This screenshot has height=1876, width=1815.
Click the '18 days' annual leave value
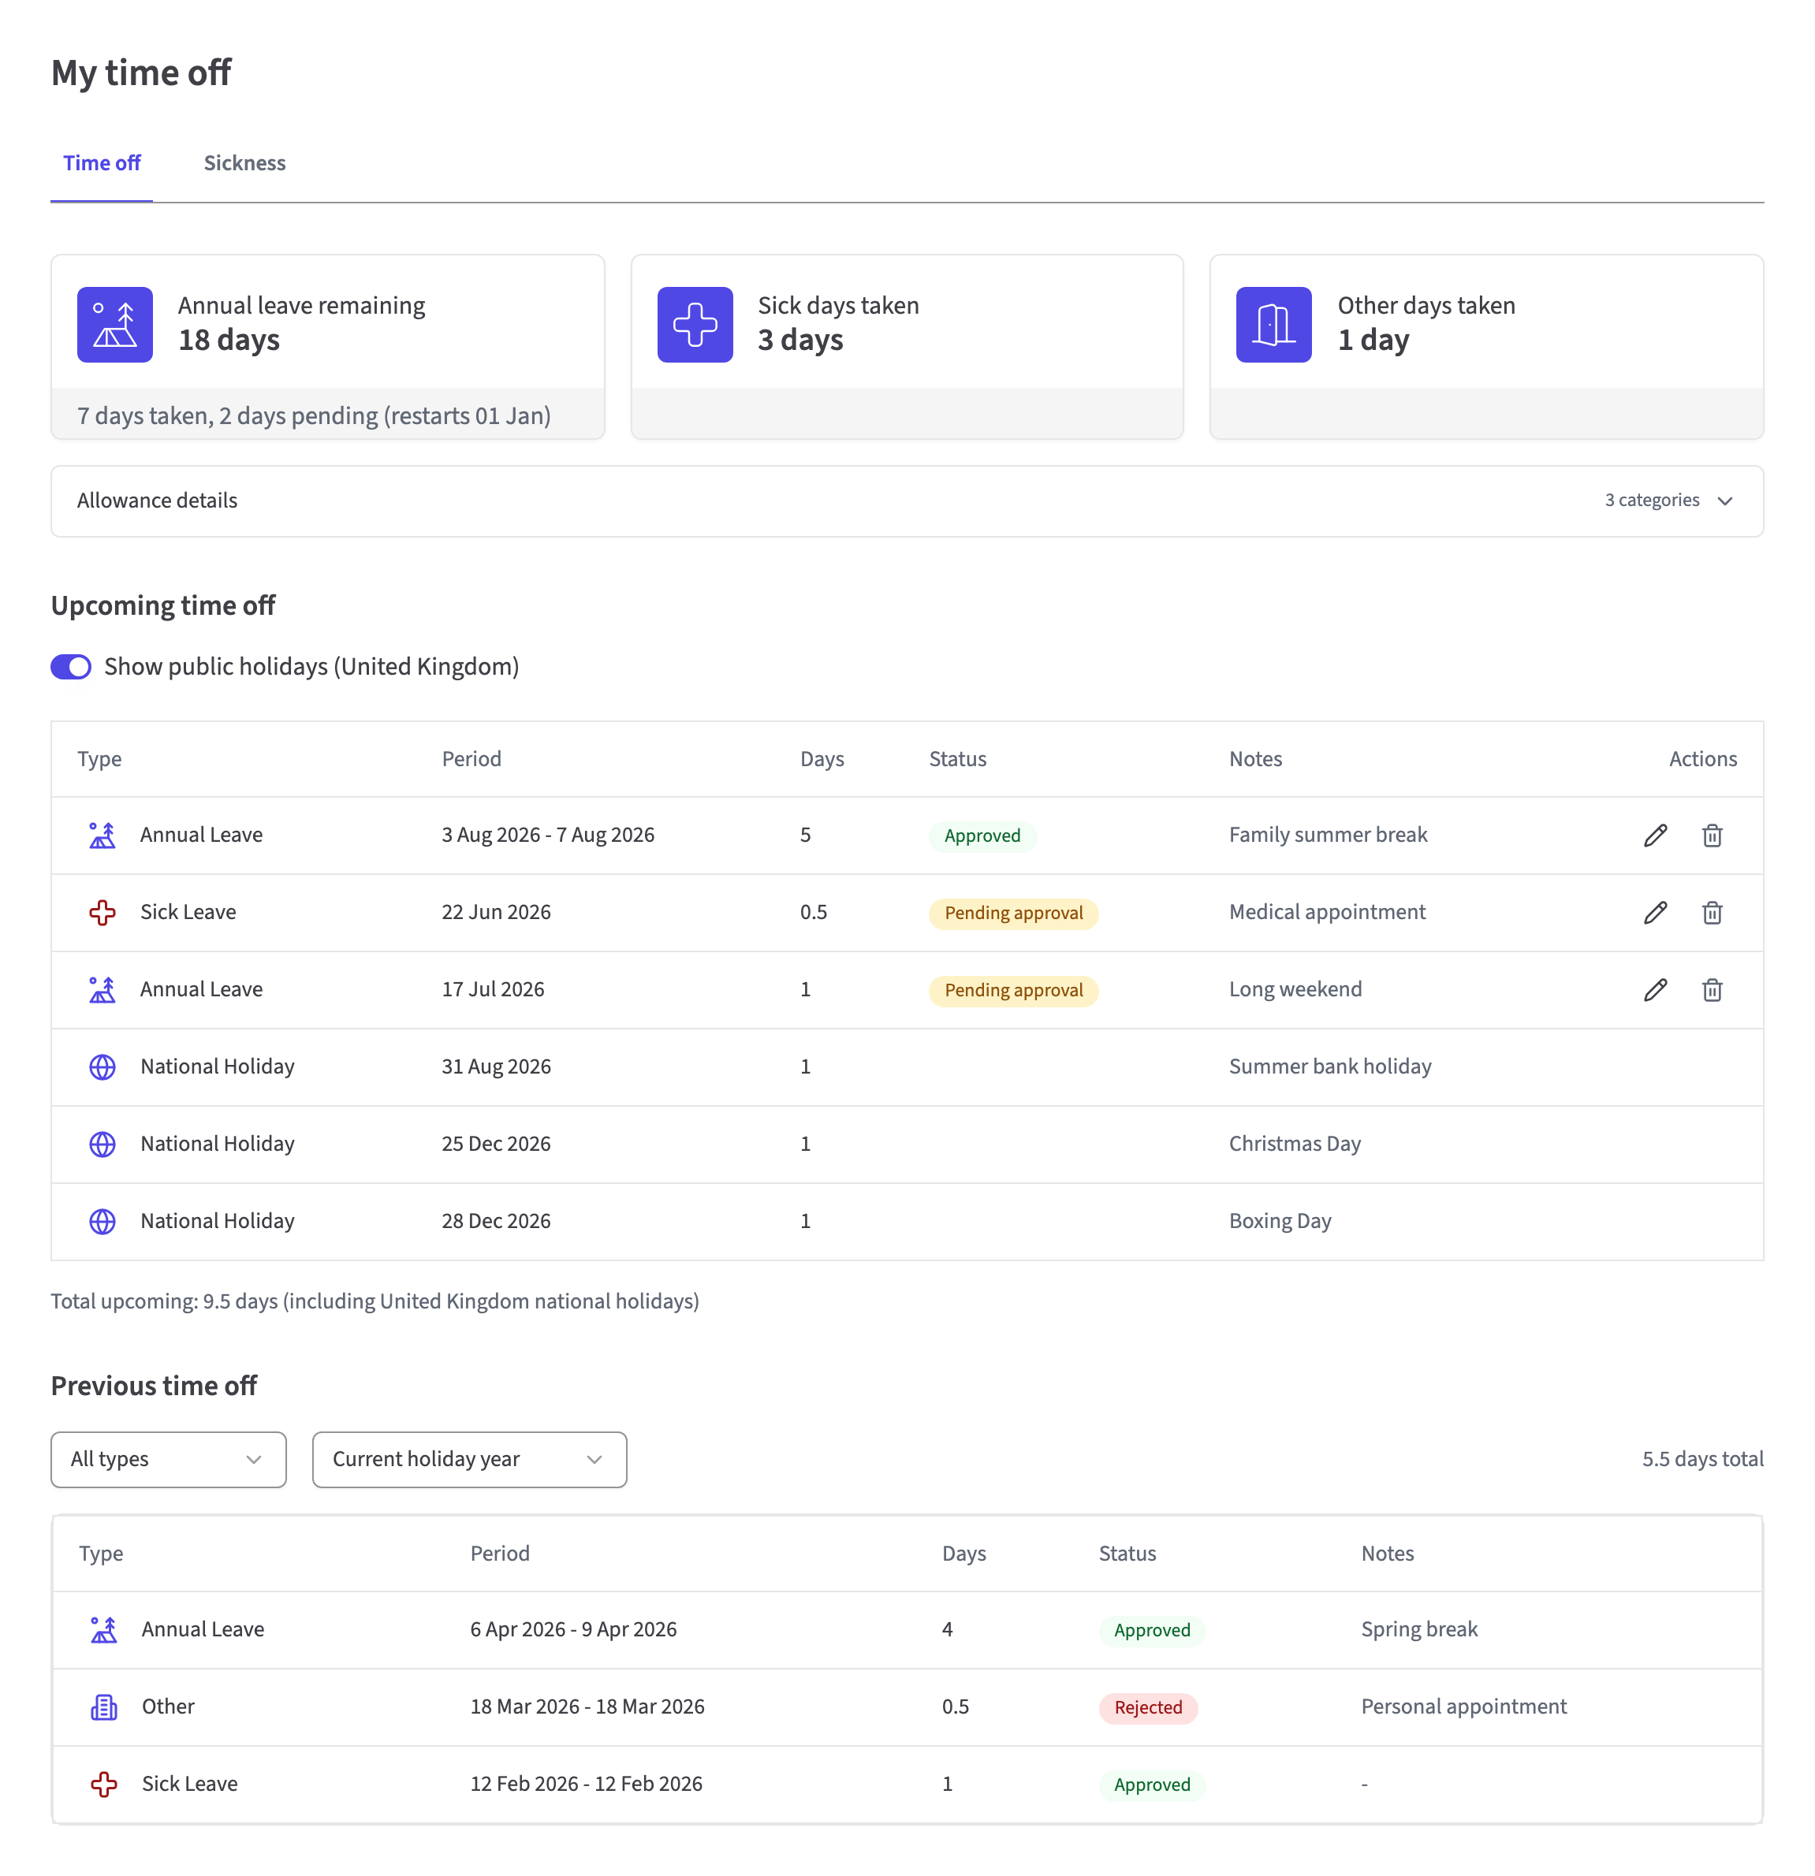pyautogui.click(x=229, y=341)
